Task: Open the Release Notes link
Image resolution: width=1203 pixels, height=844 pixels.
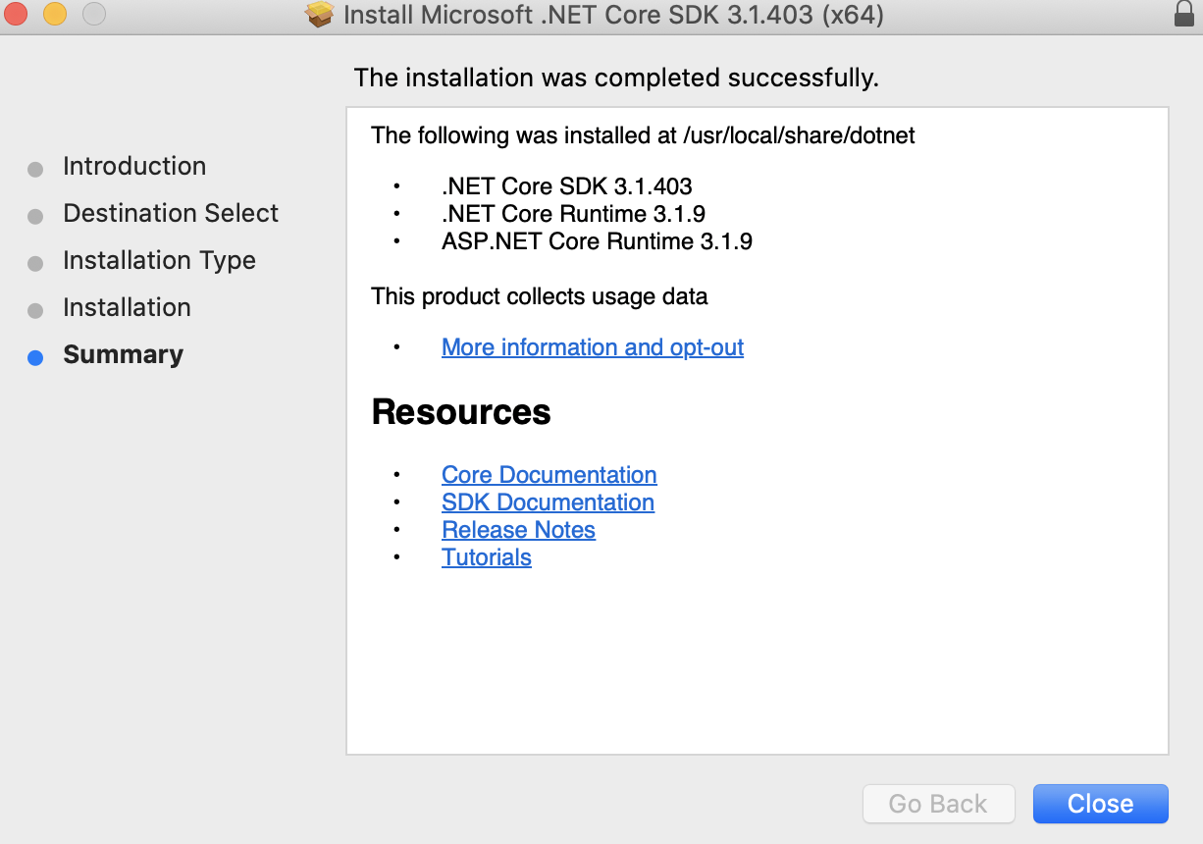Action: click(518, 530)
